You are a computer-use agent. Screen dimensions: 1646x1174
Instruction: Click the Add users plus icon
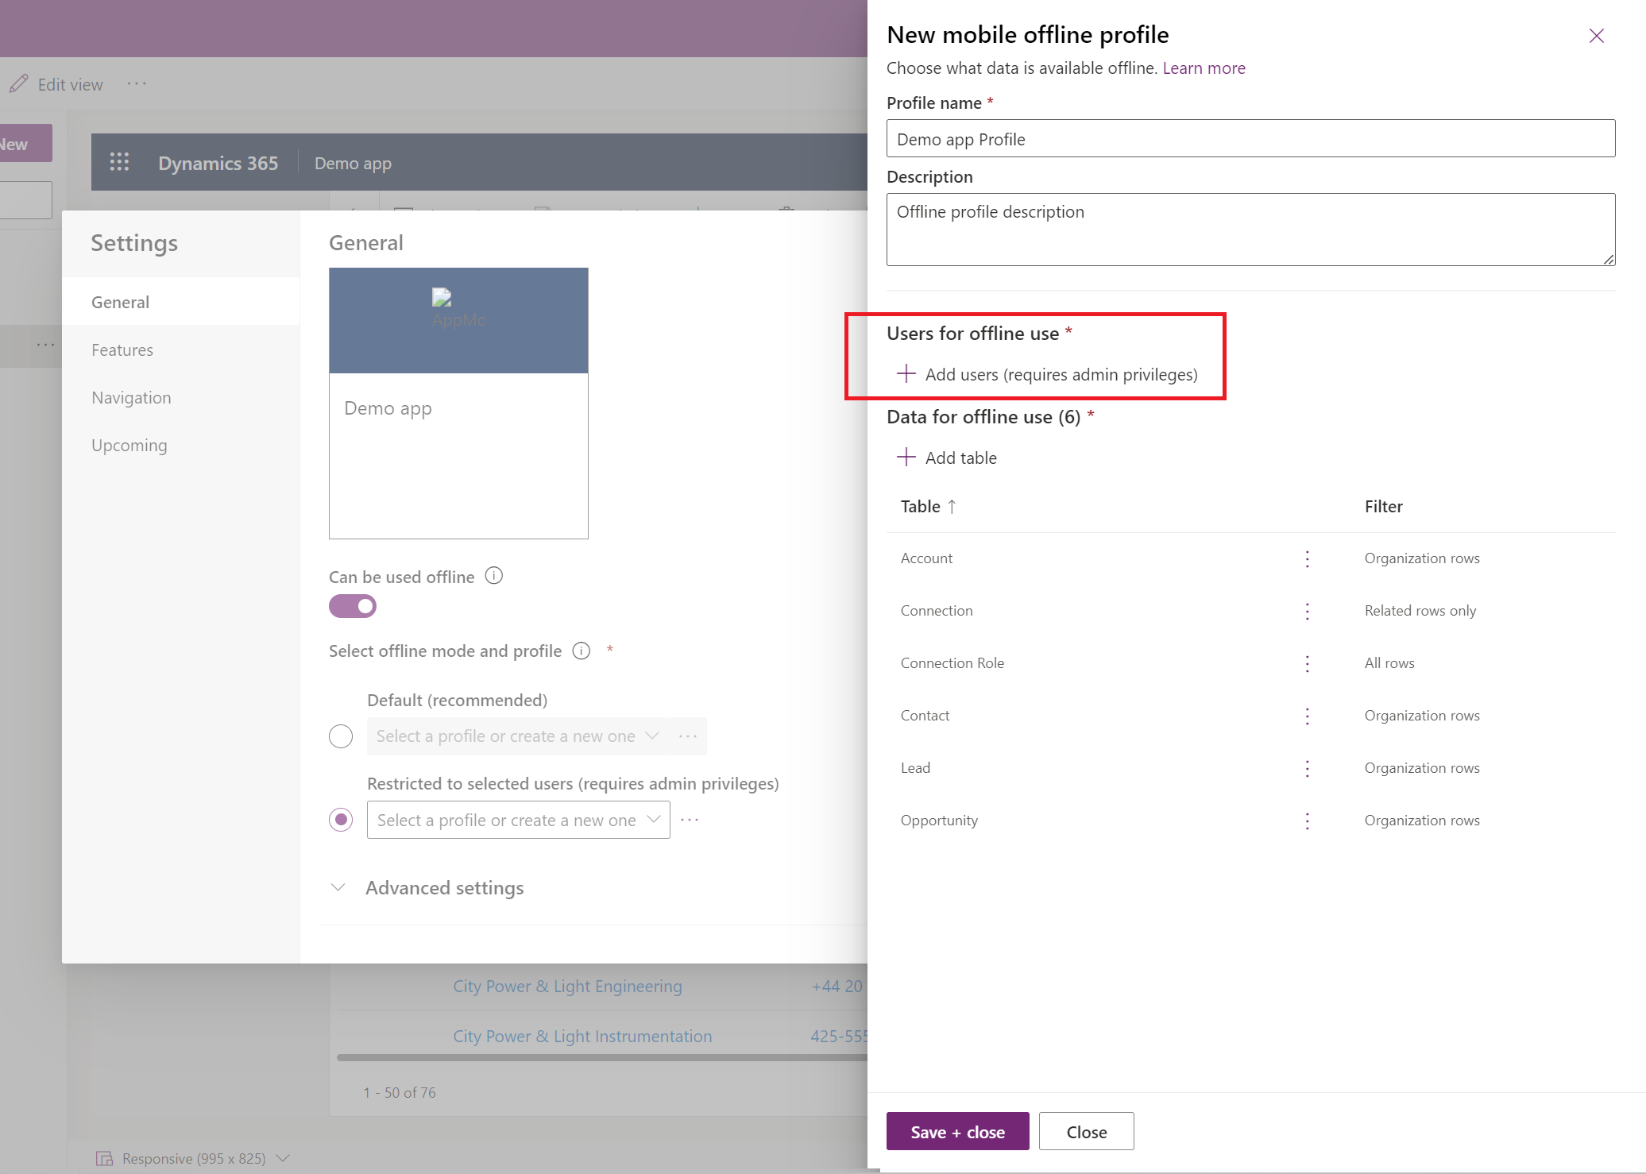click(x=907, y=373)
